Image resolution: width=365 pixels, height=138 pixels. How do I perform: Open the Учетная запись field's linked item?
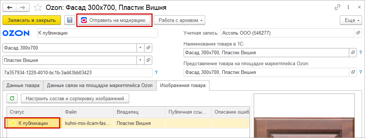(x=358, y=33)
